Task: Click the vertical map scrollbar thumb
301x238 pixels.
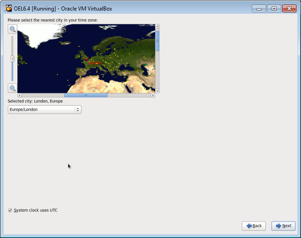Action: point(157,41)
